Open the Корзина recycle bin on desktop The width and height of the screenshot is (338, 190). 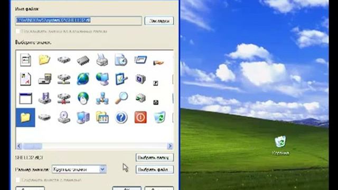point(280,145)
